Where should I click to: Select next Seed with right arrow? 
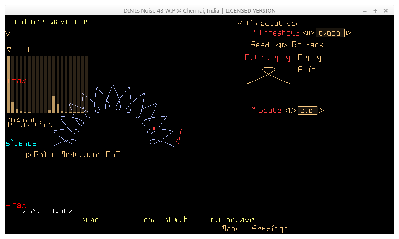[285, 45]
